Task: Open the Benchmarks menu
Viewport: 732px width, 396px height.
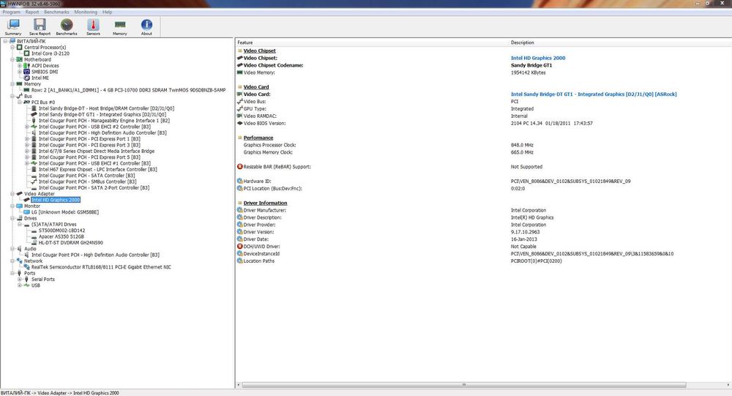Action: pos(56,12)
